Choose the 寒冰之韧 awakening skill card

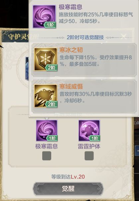tap(84, 60)
